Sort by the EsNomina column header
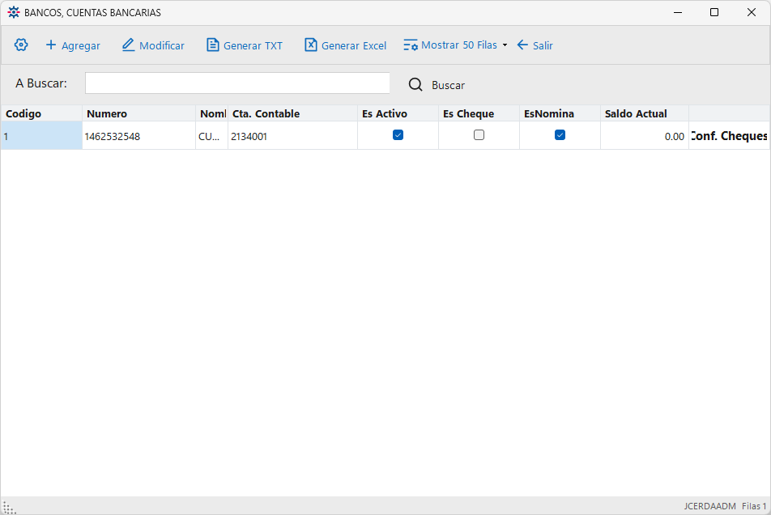This screenshot has height=515, width=771. 560,113
